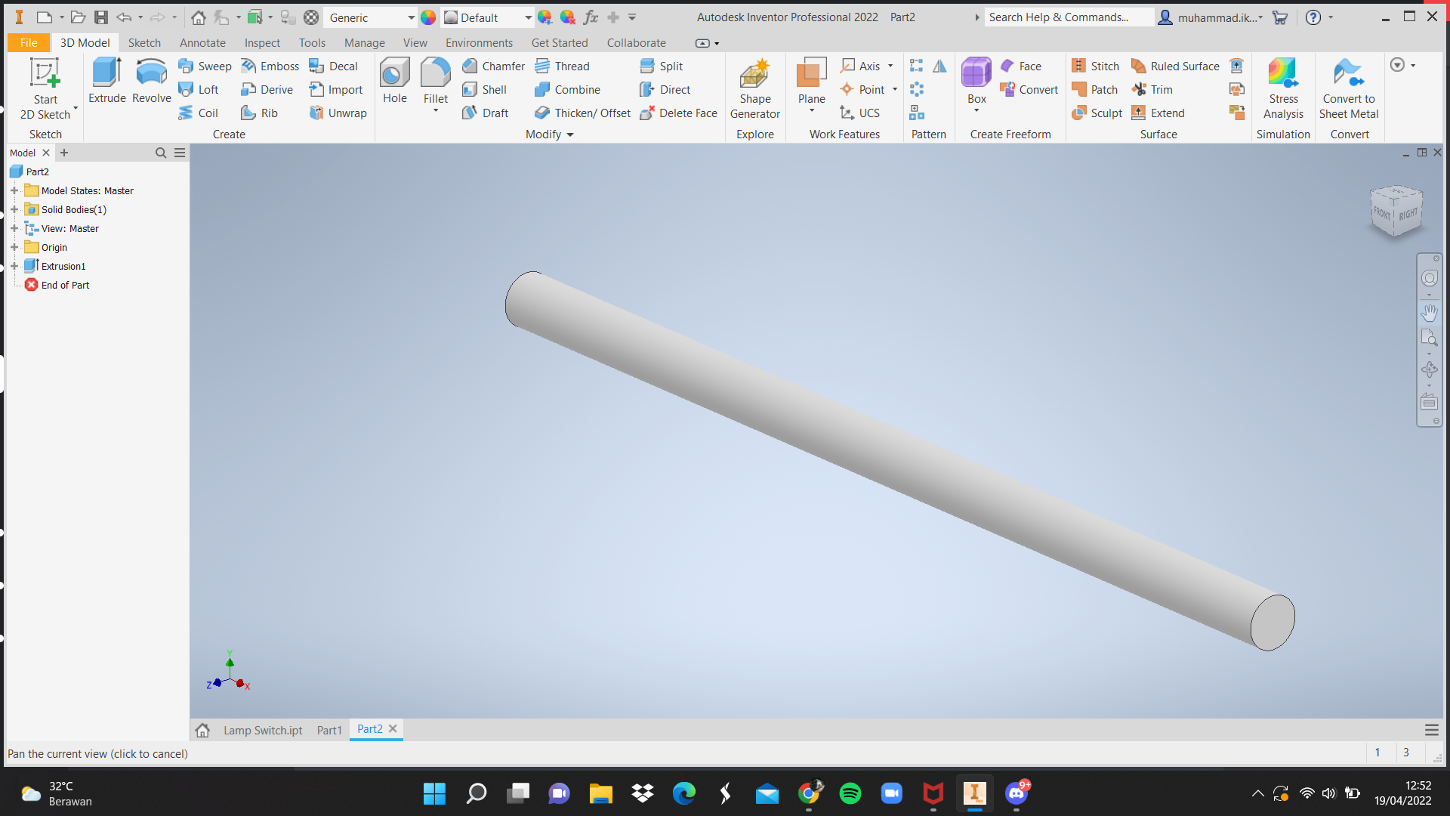1450x816 pixels.
Task: Click the Chamfer tool
Action: (493, 66)
